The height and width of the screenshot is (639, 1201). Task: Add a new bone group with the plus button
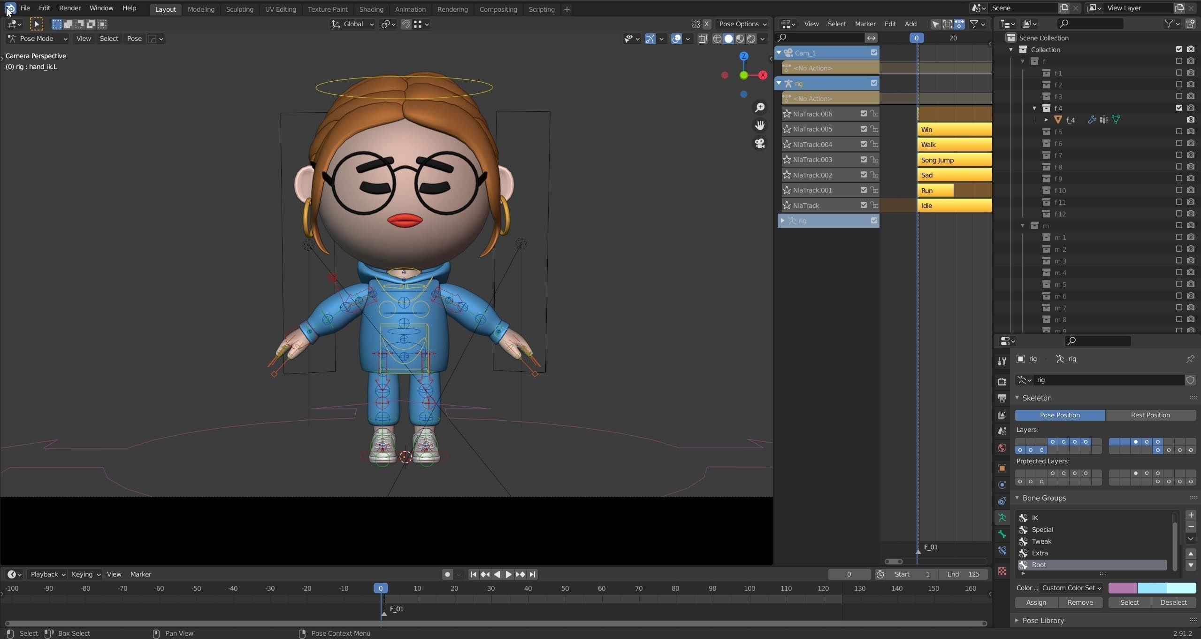tap(1191, 515)
